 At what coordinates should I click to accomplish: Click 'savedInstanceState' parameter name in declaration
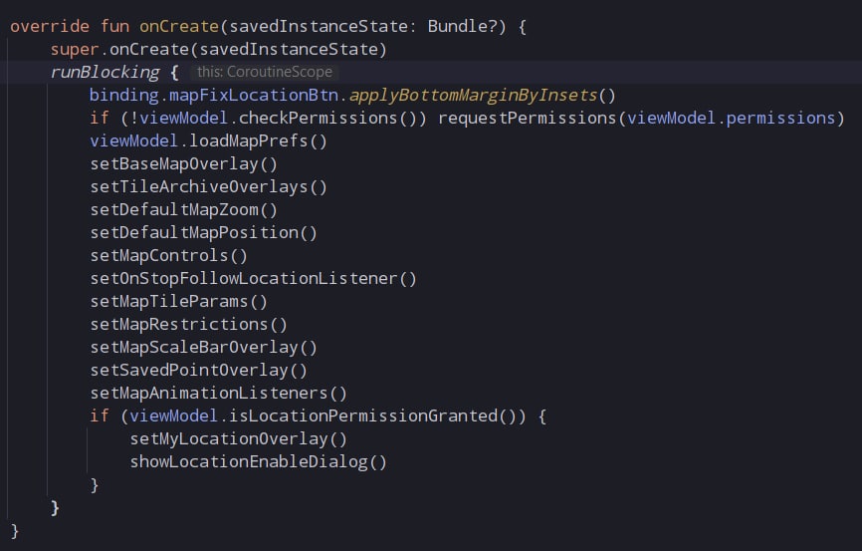coord(318,27)
